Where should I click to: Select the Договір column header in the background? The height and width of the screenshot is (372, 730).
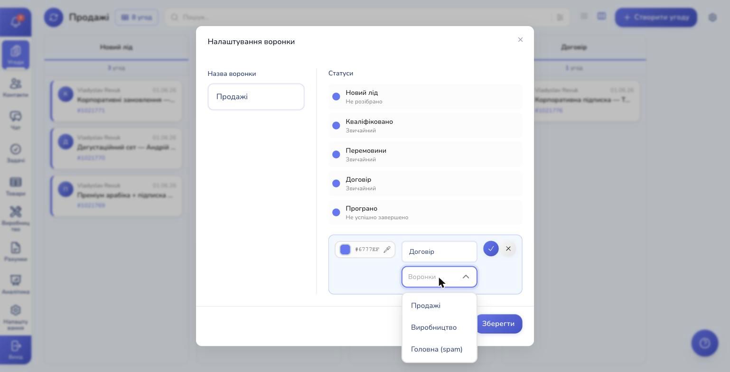(574, 47)
